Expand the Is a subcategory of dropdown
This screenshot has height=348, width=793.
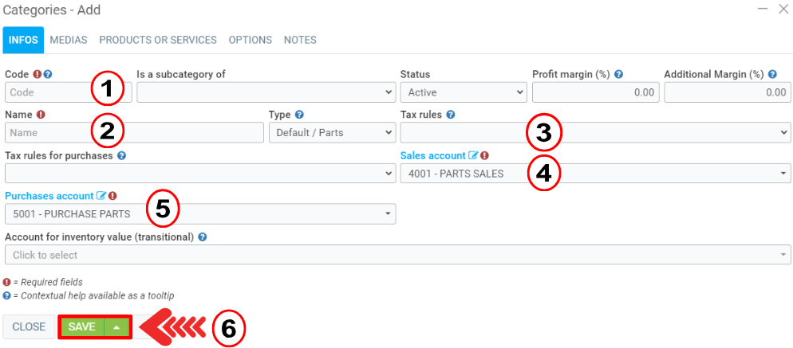[266, 92]
